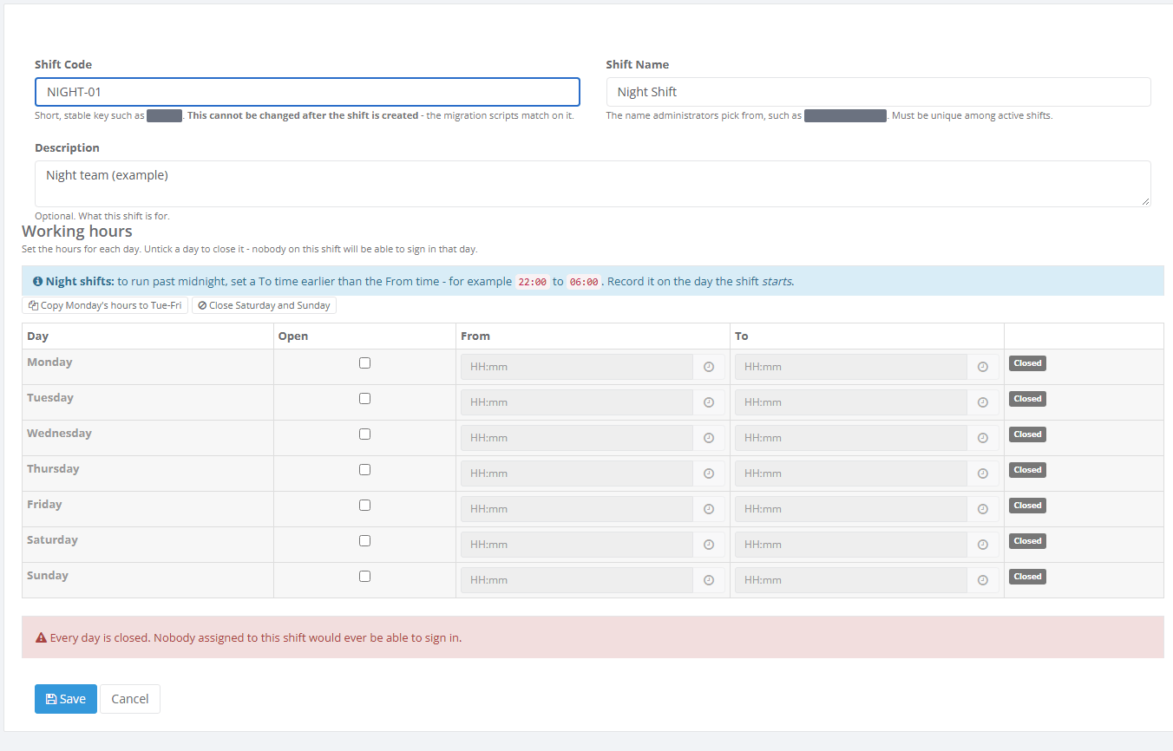
Task: Open the Monday From time picker clock
Action: [x=709, y=367]
